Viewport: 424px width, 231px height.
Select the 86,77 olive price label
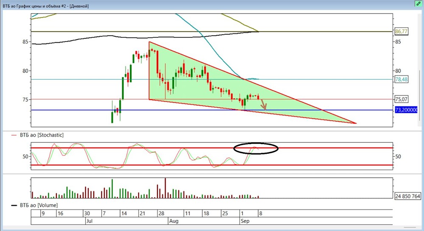point(401,31)
